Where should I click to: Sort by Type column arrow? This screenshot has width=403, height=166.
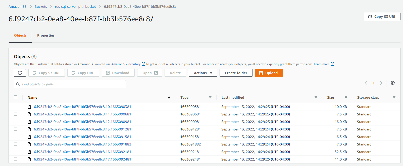click(210, 97)
